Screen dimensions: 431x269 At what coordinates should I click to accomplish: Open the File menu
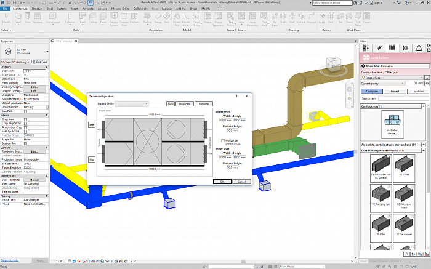[x=5, y=9]
